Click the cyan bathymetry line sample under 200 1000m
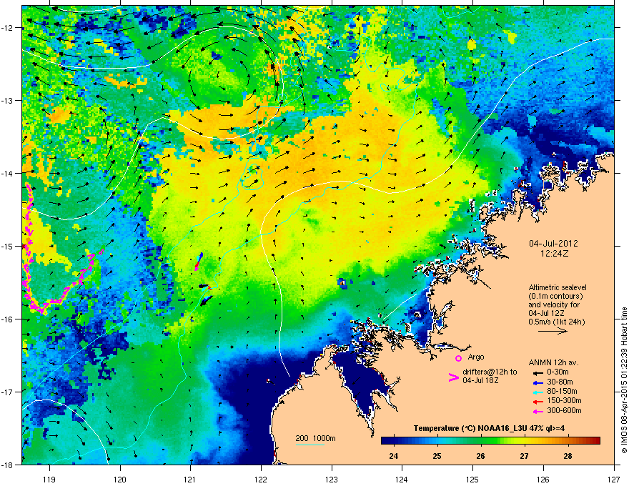Image resolution: width=629 pixels, height=486 pixels. [310, 445]
